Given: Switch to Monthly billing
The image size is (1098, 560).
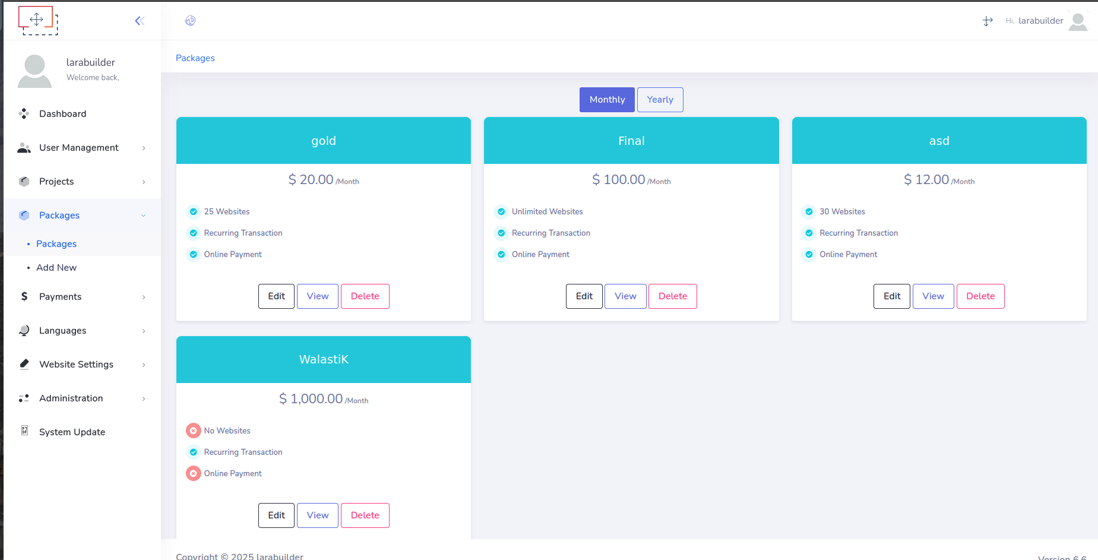Looking at the screenshot, I should [607, 100].
